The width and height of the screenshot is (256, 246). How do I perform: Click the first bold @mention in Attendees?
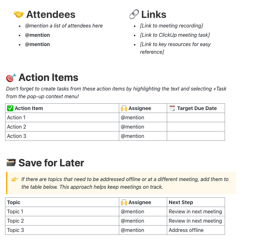point(37,35)
